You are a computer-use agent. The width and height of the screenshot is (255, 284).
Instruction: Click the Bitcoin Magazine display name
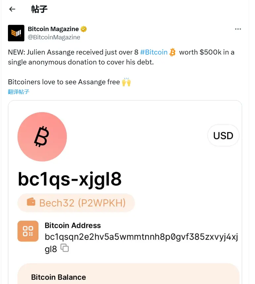(53, 29)
